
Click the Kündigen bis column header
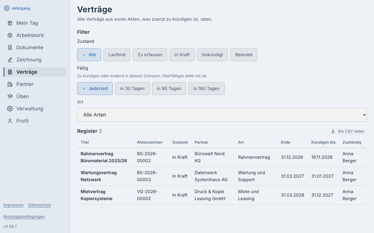pos(323,142)
